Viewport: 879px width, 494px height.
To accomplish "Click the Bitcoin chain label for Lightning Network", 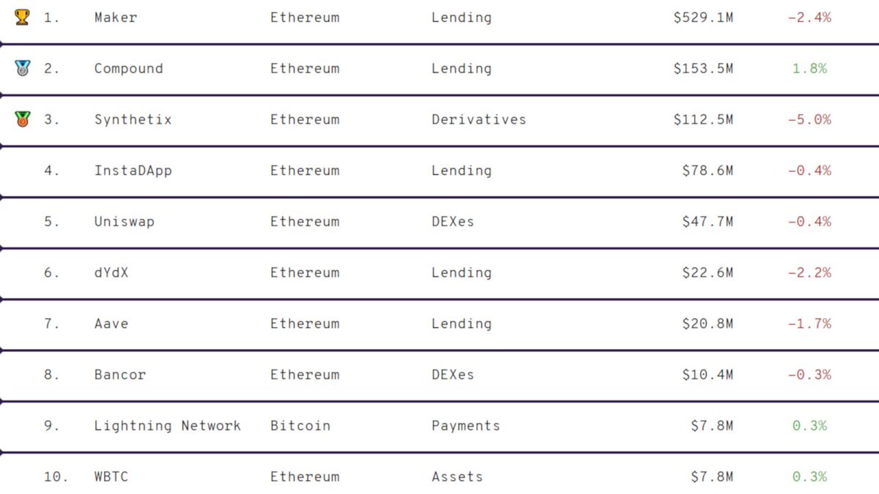I will 300,426.
